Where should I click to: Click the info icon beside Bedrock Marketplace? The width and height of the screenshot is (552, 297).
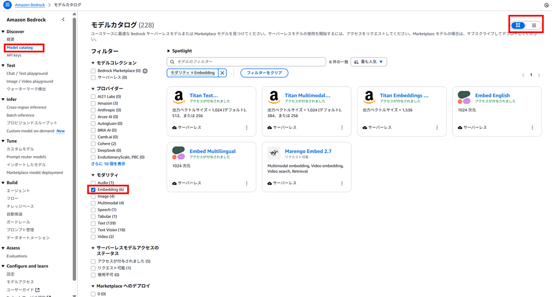[x=145, y=71]
